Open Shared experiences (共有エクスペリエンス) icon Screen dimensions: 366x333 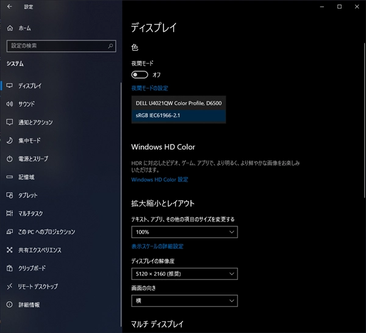10,250
